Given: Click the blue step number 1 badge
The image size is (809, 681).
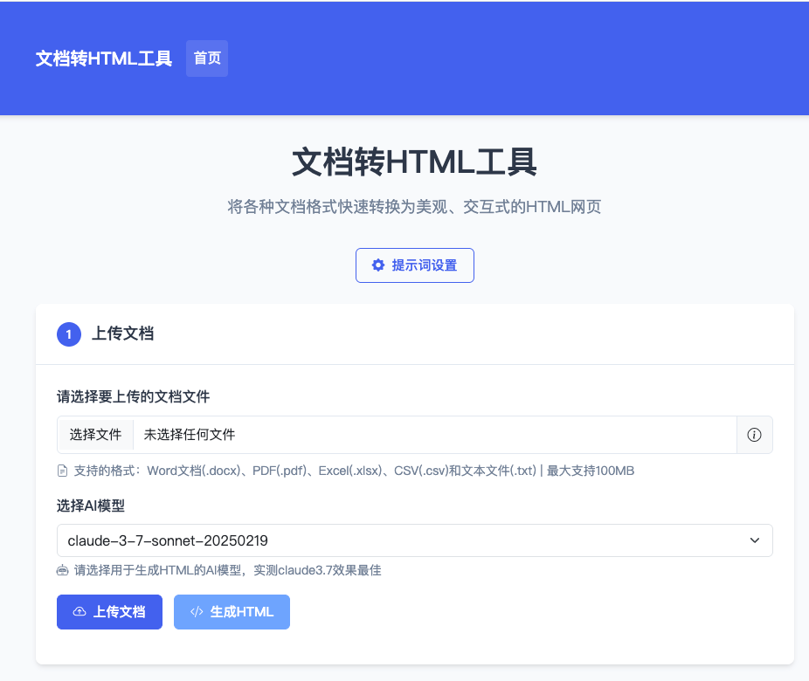Looking at the screenshot, I should pyautogui.click(x=69, y=334).
